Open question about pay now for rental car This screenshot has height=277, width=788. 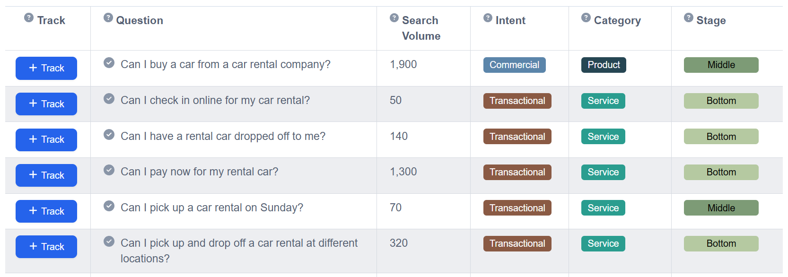(x=199, y=172)
